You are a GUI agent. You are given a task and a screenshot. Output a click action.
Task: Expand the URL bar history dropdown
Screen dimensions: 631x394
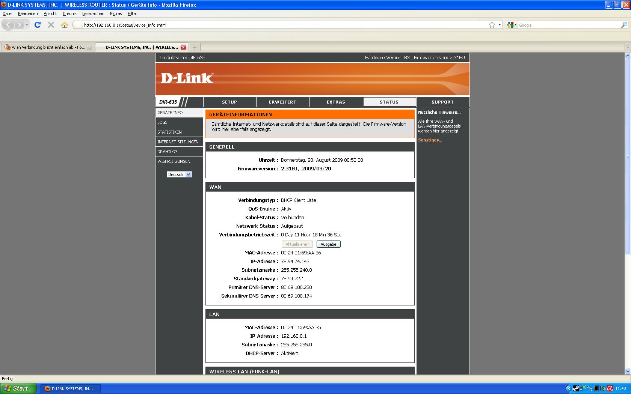click(x=500, y=25)
